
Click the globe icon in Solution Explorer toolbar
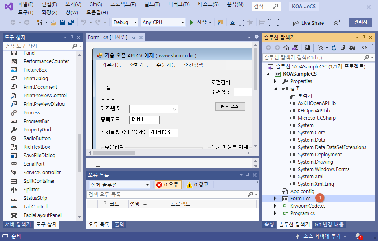[x=308, y=48]
